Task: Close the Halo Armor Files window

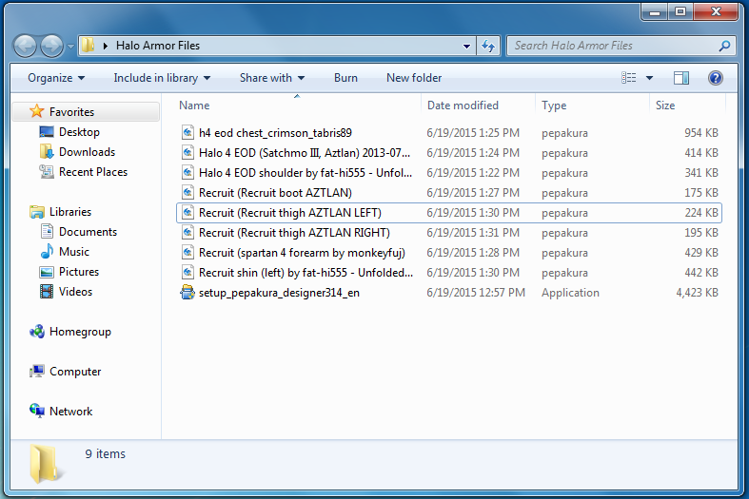Action: coord(716,13)
